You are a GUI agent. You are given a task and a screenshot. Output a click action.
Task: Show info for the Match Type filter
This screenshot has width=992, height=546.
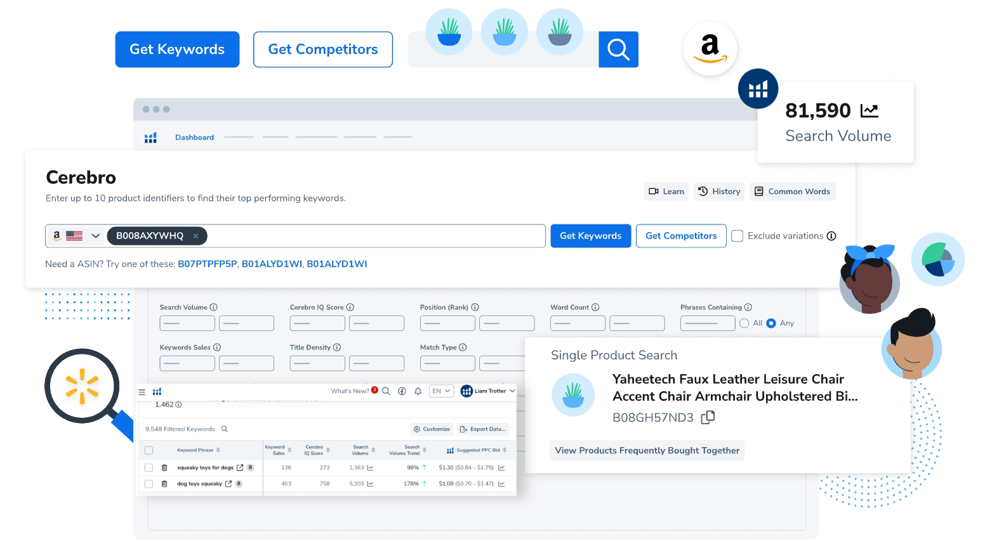(x=463, y=347)
